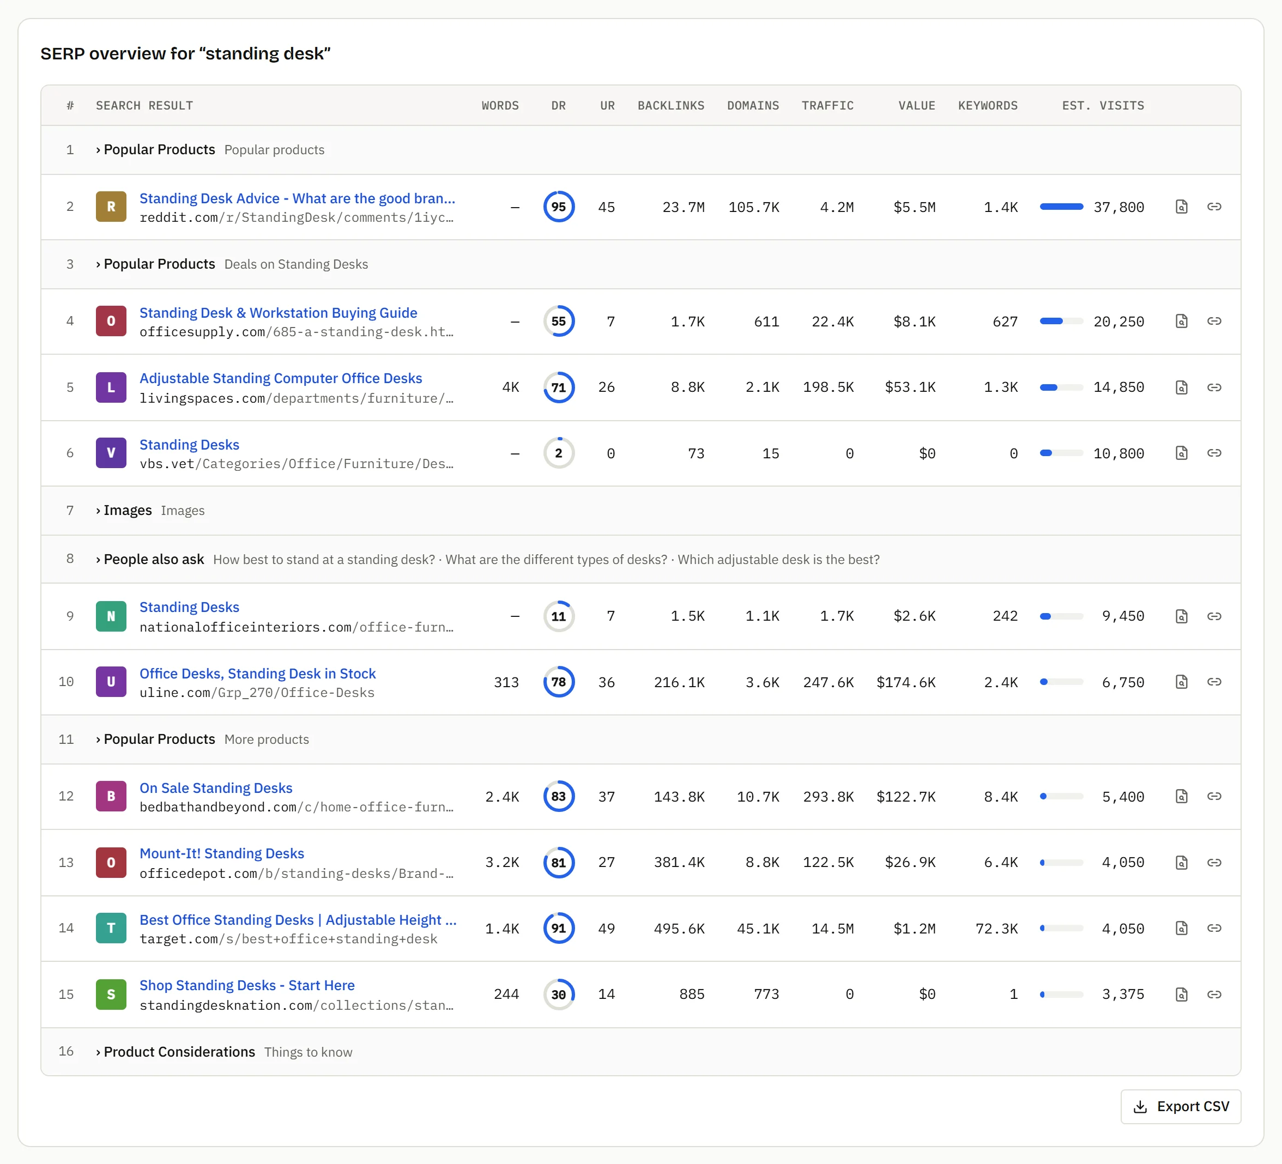Viewport: 1282px width, 1164px height.
Task: Expand Popular Products Deals on Standing Desks
Action: [640, 264]
